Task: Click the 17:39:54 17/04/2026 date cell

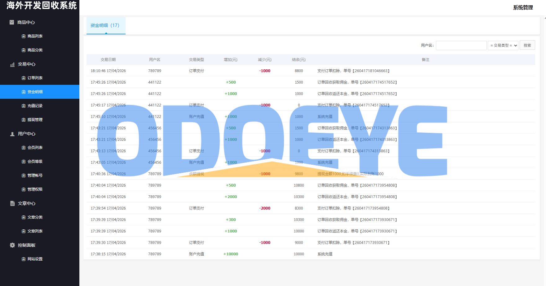Action: (108, 208)
